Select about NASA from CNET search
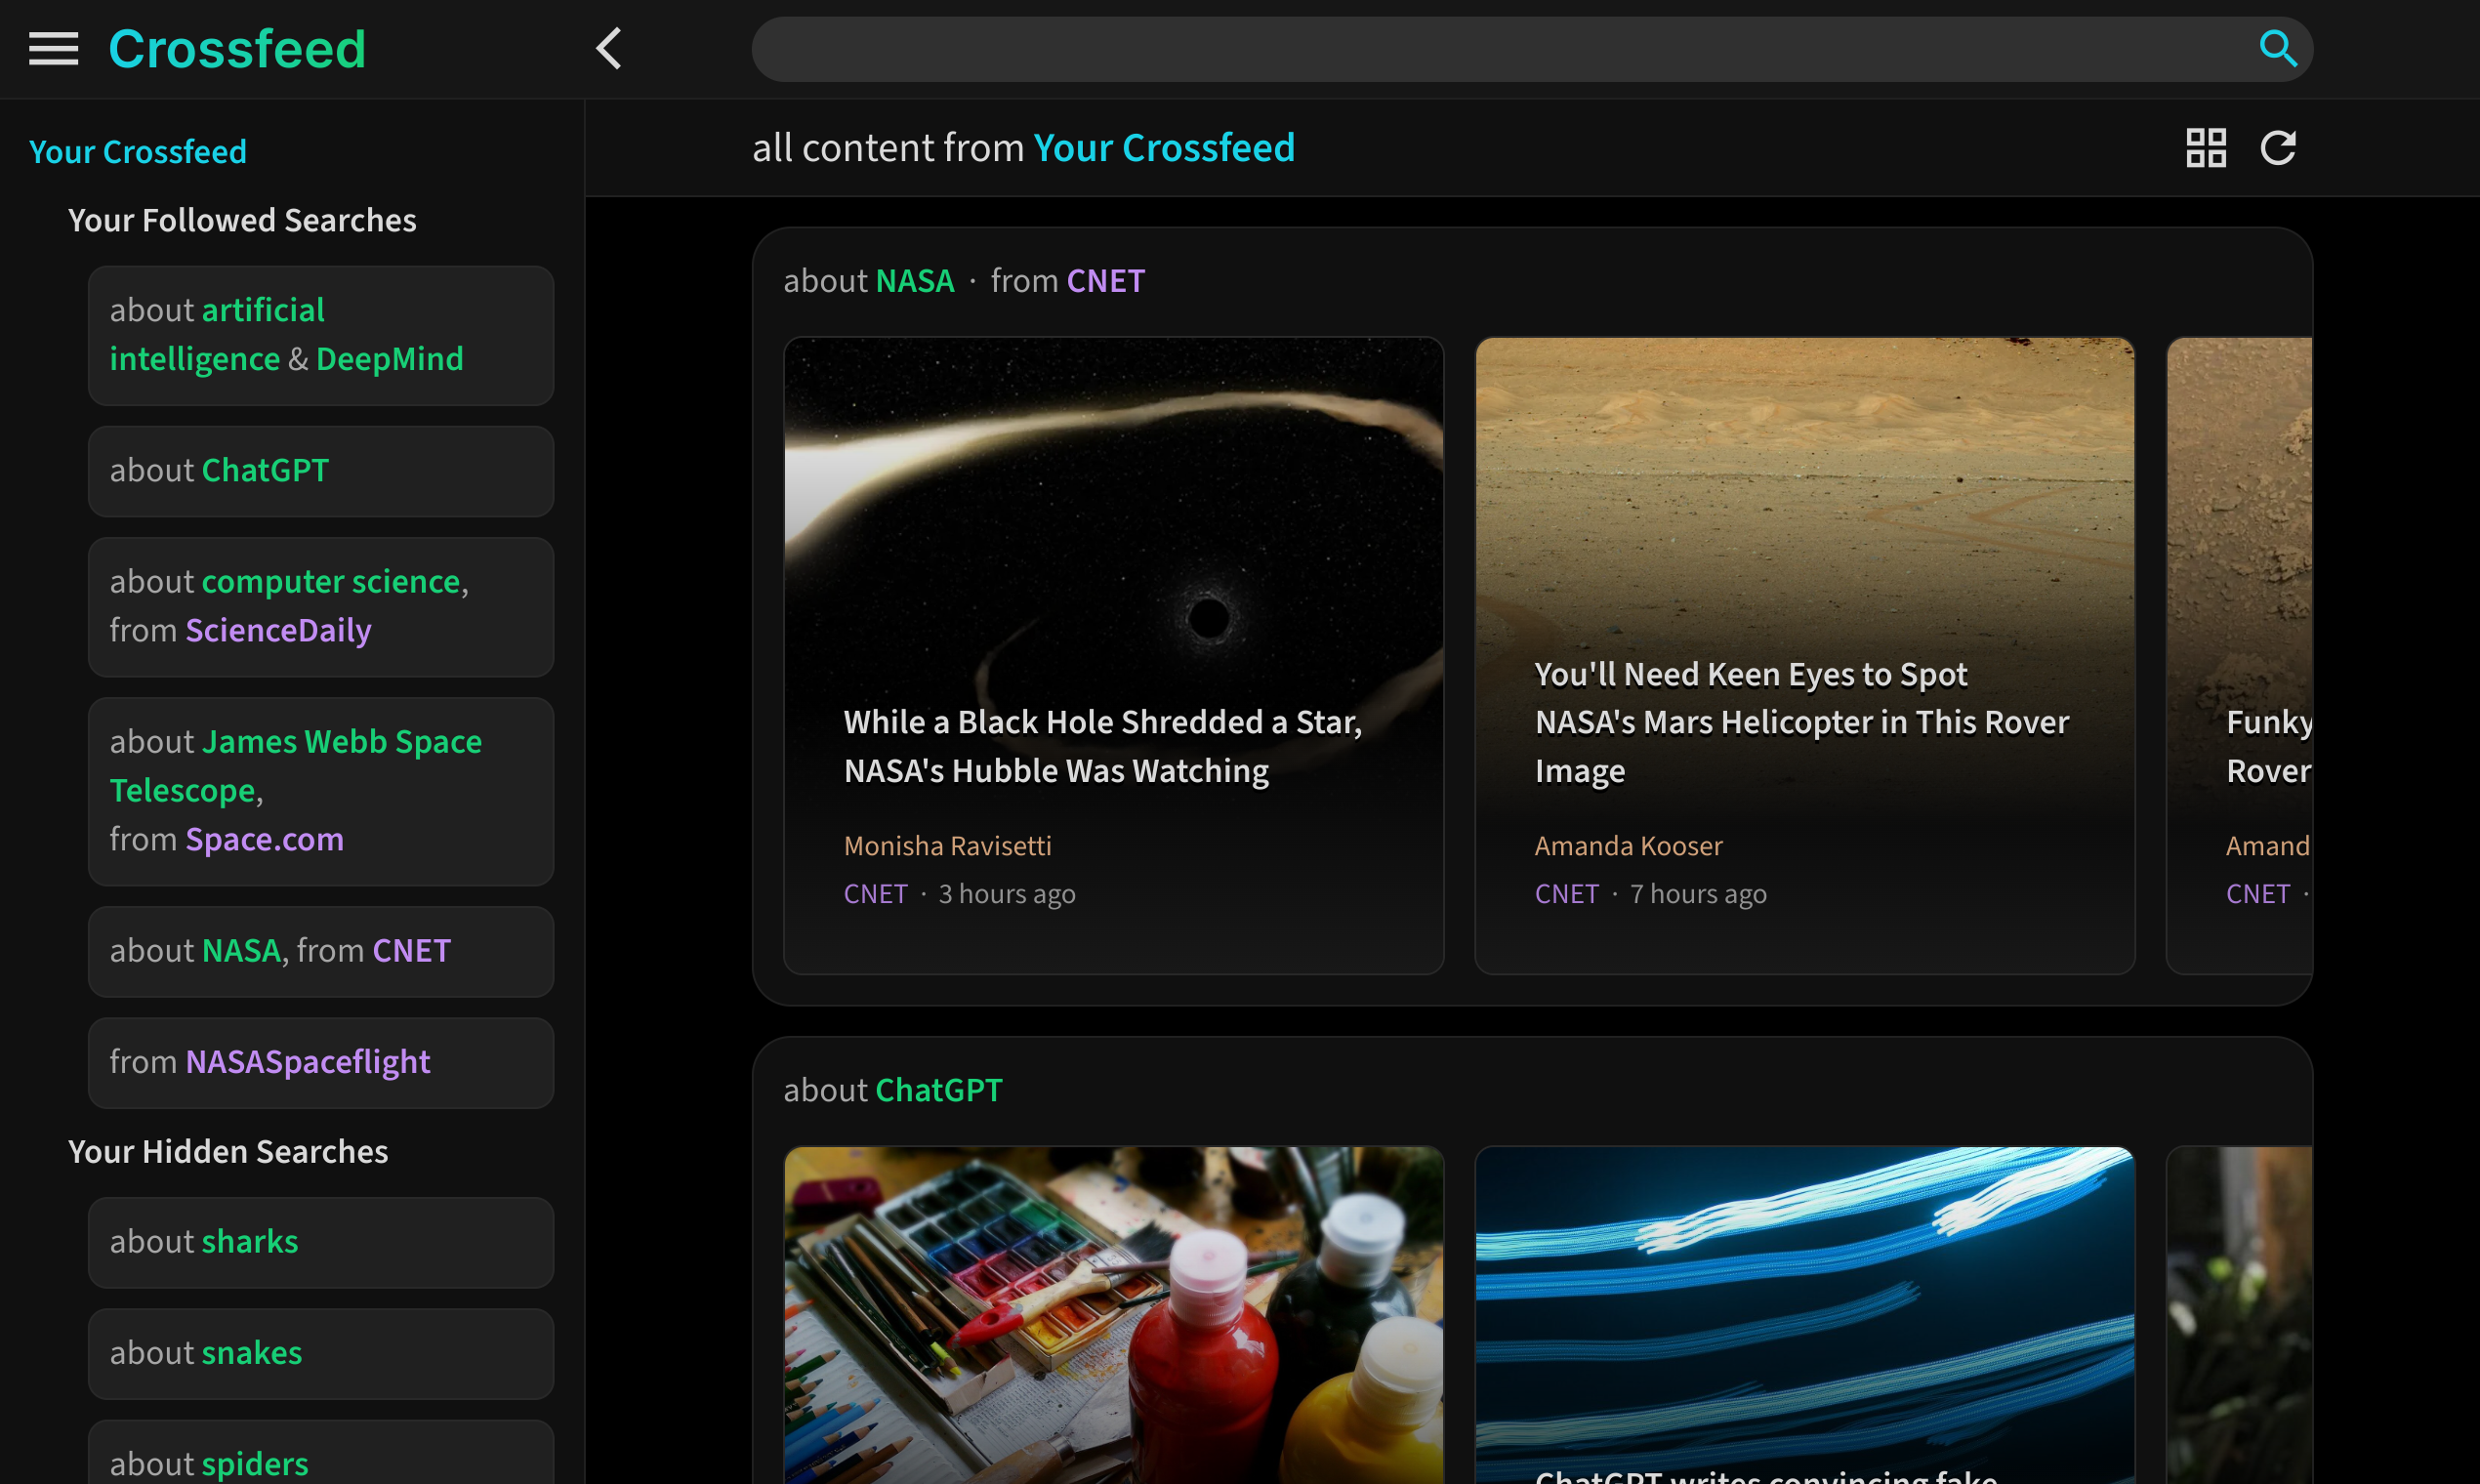Screen dimensions: 2480x1484 coord(321,951)
